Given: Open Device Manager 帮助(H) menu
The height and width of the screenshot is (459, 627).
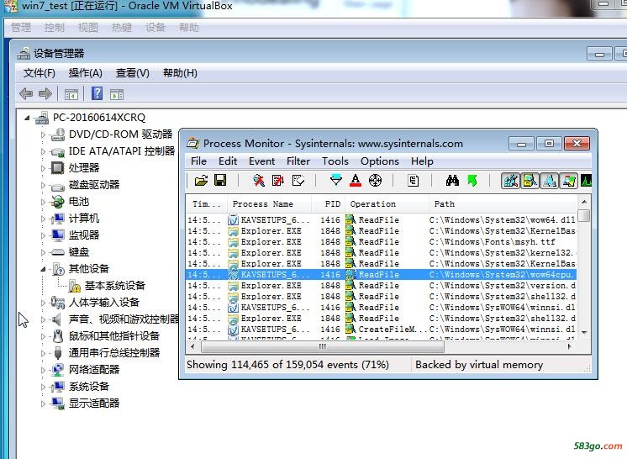Looking at the screenshot, I should [180, 73].
